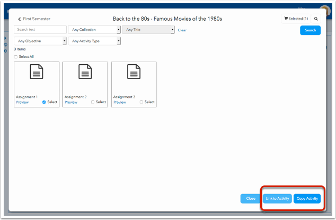Click the Search text input field

(40, 30)
